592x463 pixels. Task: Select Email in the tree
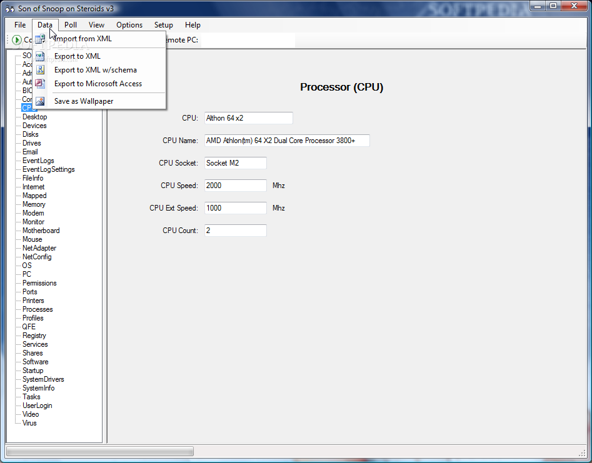click(x=30, y=152)
